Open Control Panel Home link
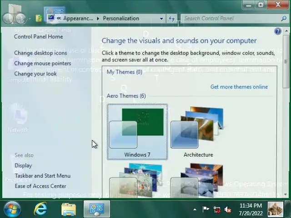 click(x=38, y=37)
